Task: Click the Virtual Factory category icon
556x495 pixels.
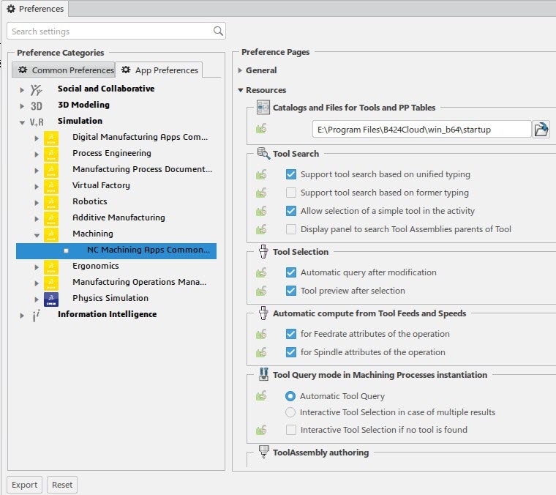Action: (x=50, y=186)
